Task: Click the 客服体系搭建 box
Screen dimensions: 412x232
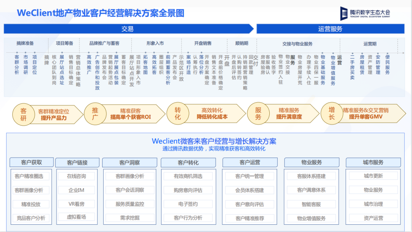Action: (311, 176)
